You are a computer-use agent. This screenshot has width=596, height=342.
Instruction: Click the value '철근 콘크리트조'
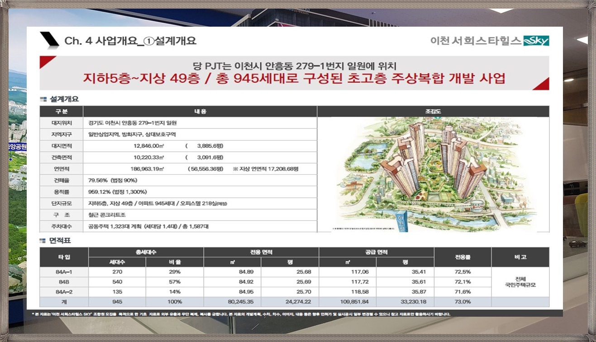(107, 215)
